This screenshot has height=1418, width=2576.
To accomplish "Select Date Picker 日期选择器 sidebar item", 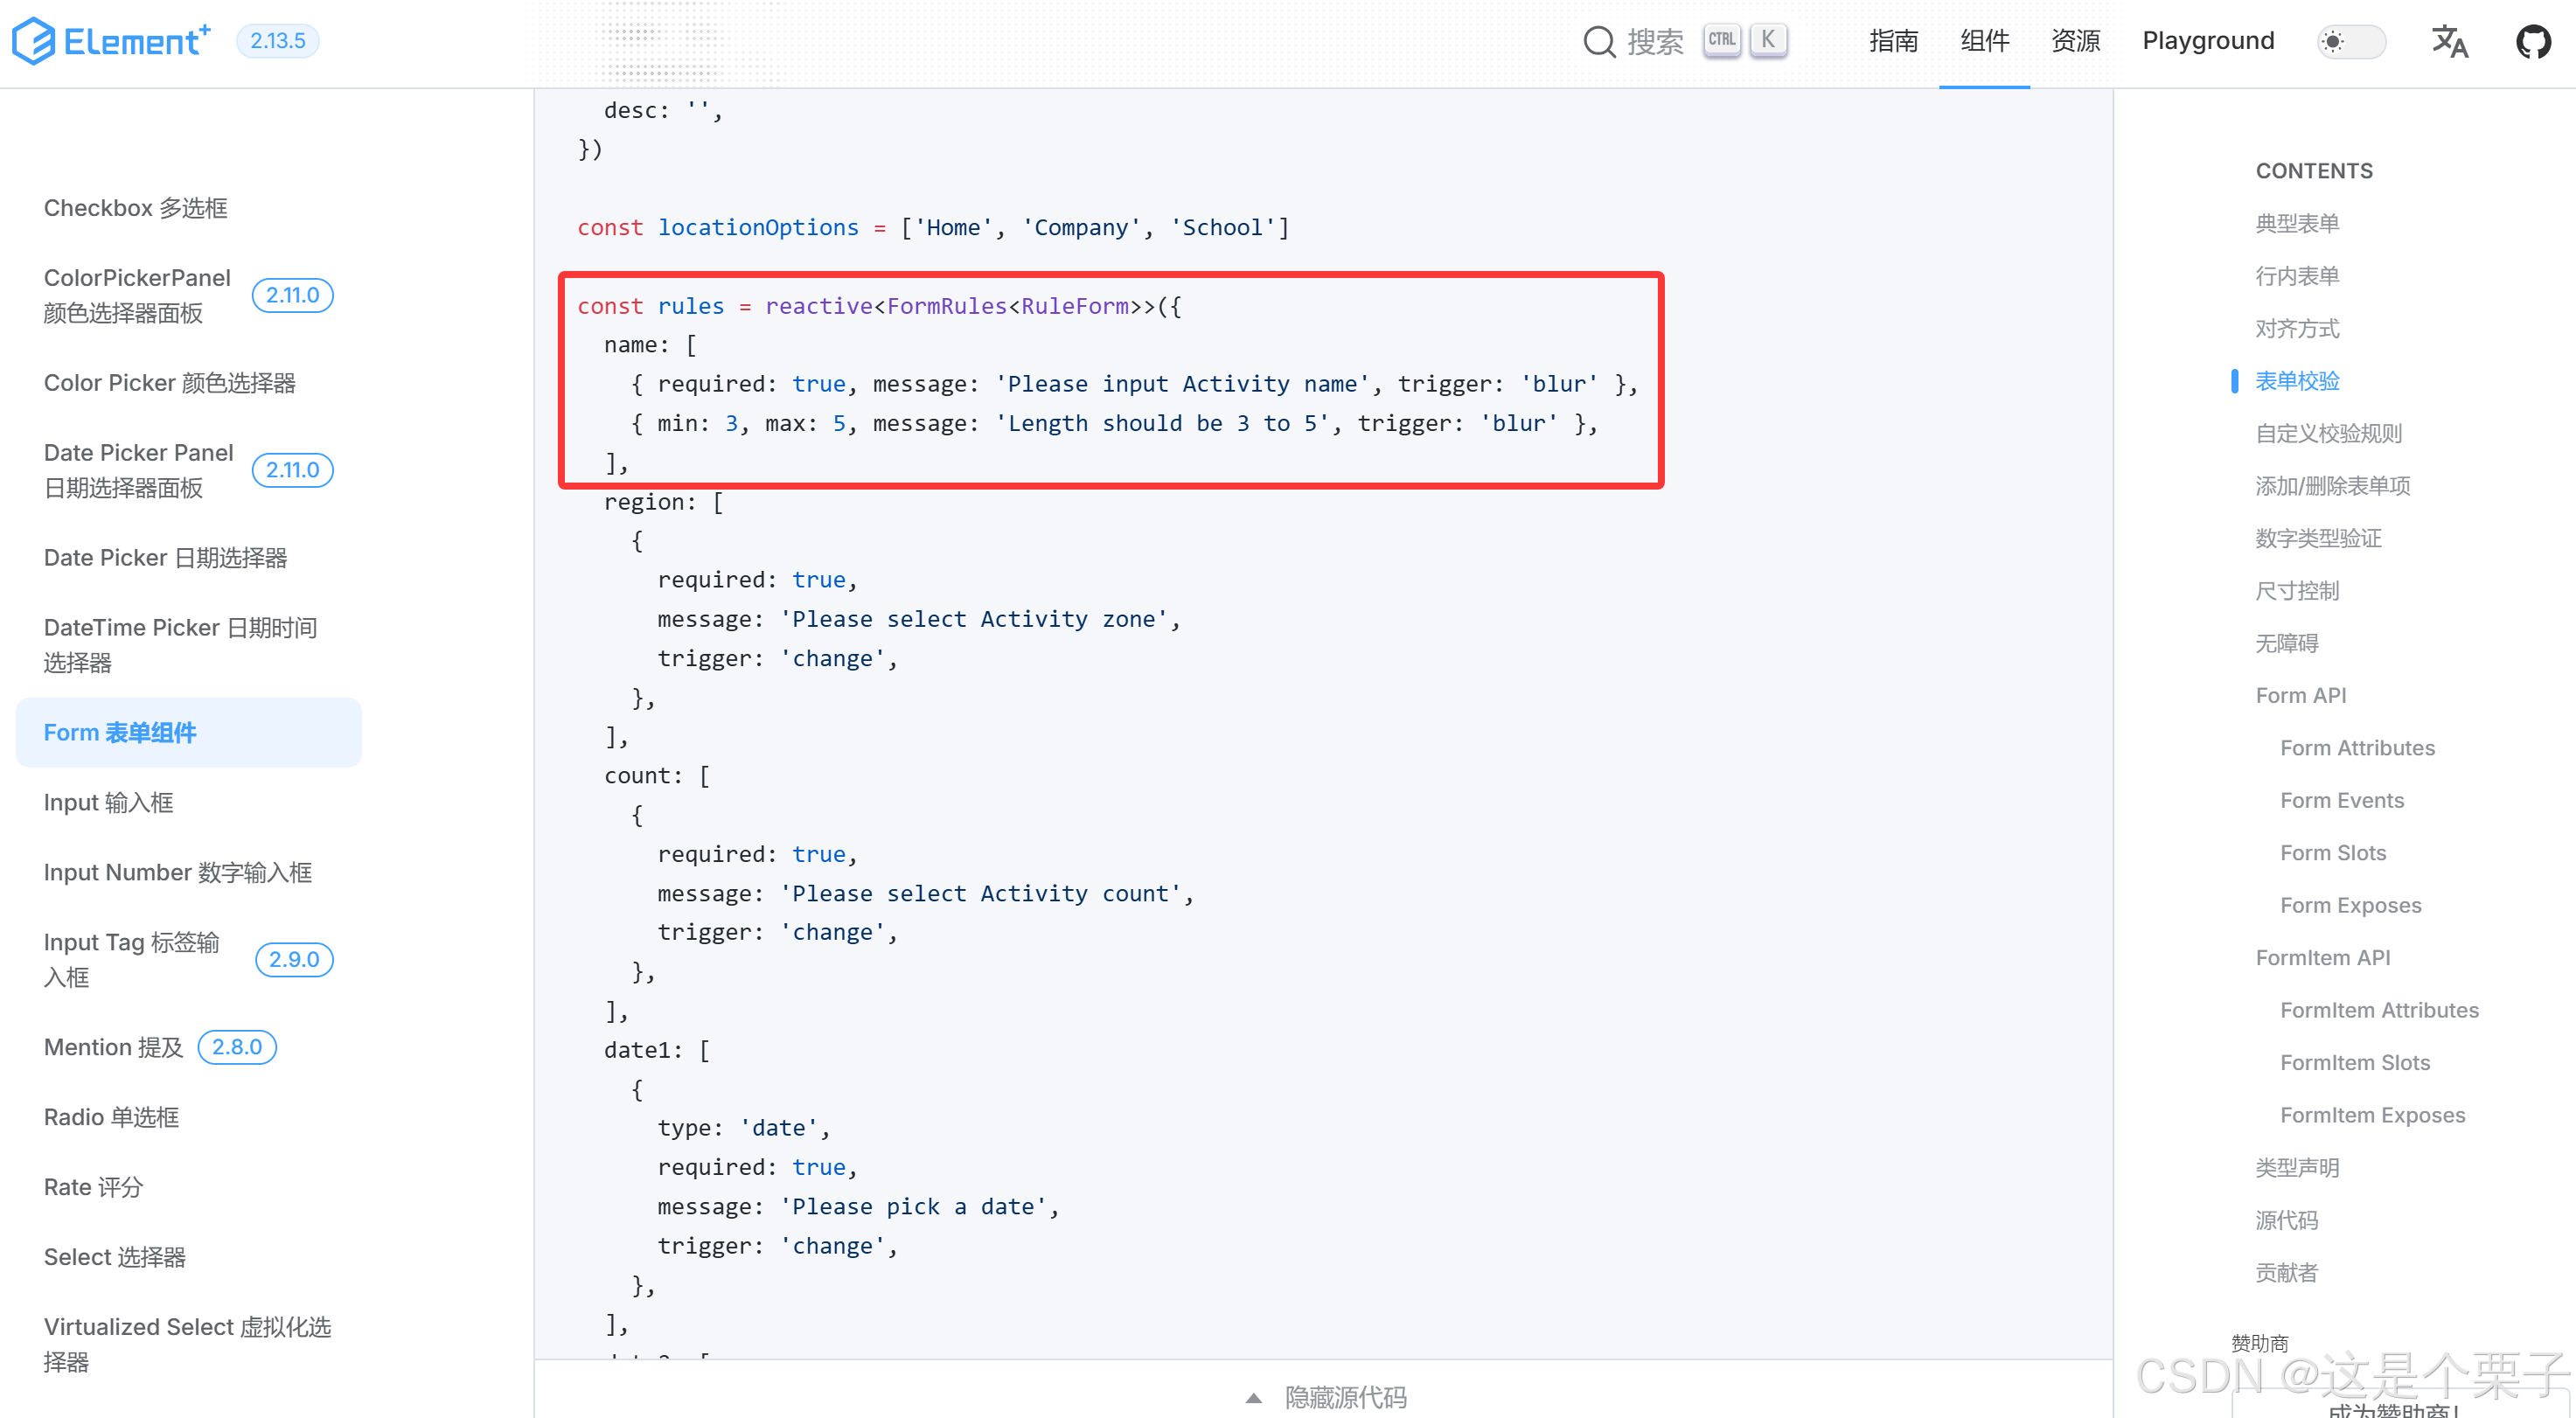I will click(x=165, y=558).
